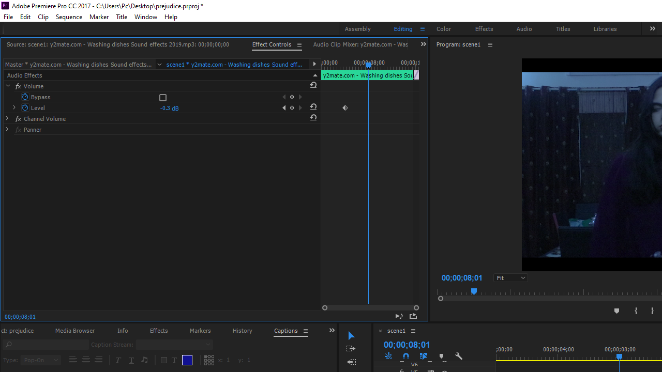Viewport: 662px width, 372px height.
Task: Click play-only-audio button in Effect Controls
Action: (399, 316)
